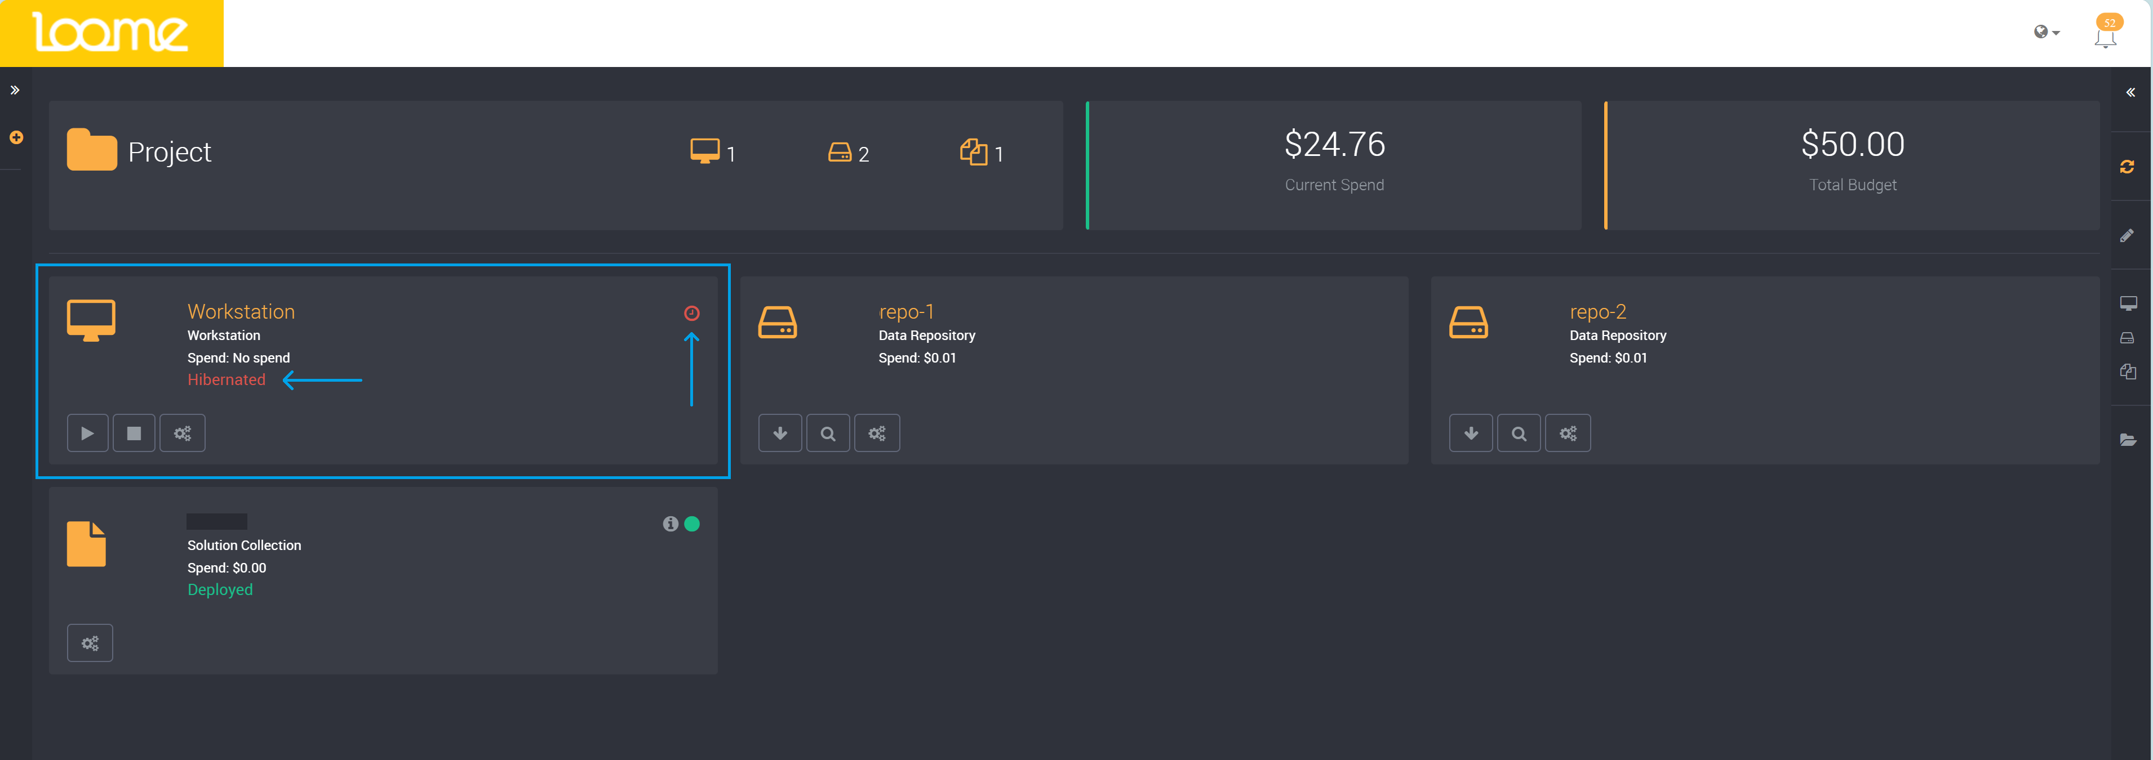
Task: Open repo-1 settings gears button
Action: [x=877, y=433]
